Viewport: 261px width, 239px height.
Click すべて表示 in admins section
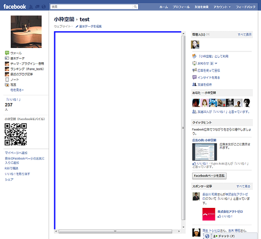point(244,34)
